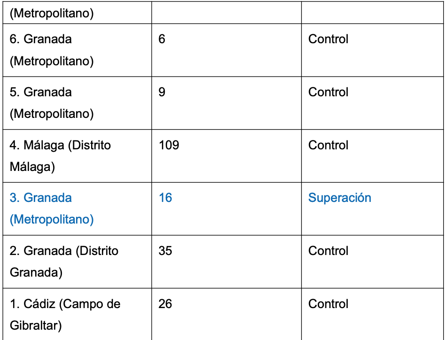Screen dimensions: 446x340
Task: Select "Control" in the Cádiz row
Action: tap(328, 304)
